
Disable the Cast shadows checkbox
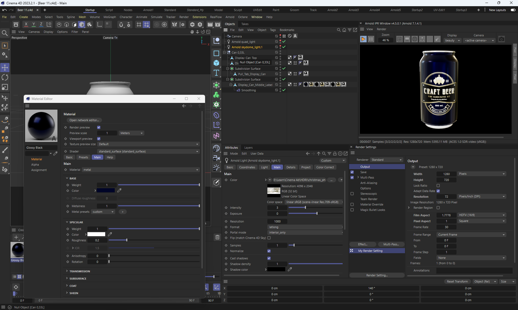269,258
